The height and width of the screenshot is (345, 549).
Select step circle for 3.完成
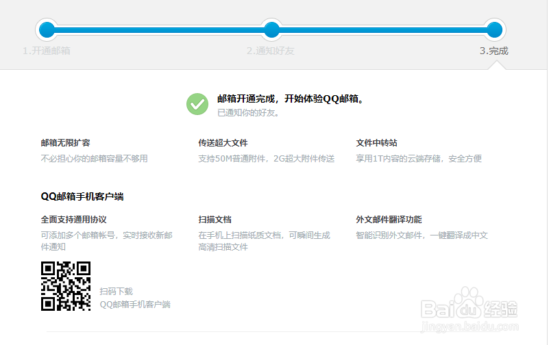[x=494, y=29]
